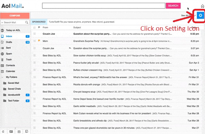The width and height of the screenshot is (205, 134).
Task: Click the COMPOSE button
Action: (15, 16)
